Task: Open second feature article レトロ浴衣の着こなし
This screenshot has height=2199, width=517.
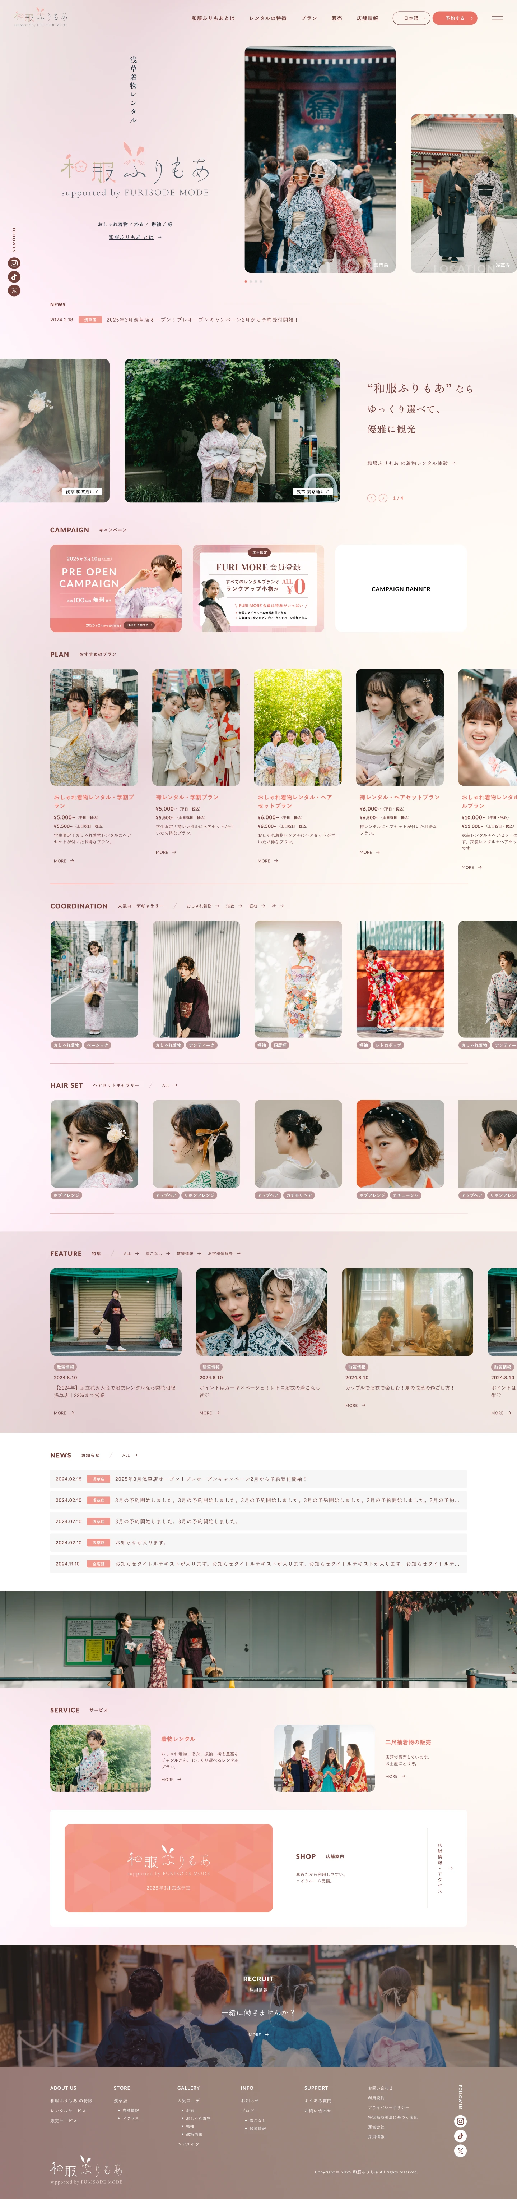Action: (262, 1312)
